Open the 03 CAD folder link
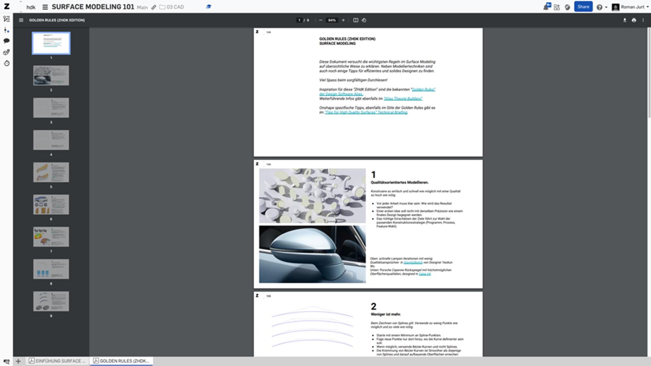The image size is (651, 366). click(x=172, y=7)
